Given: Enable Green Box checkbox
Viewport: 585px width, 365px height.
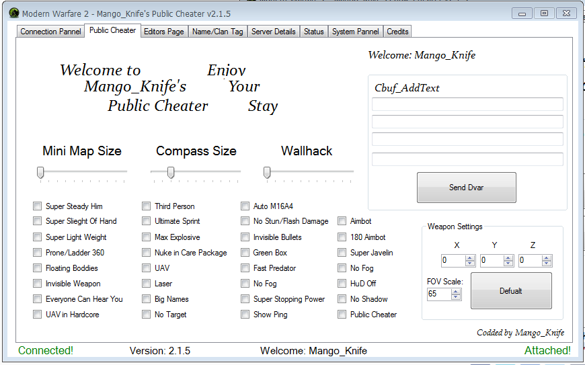Looking at the screenshot, I should [x=245, y=252].
